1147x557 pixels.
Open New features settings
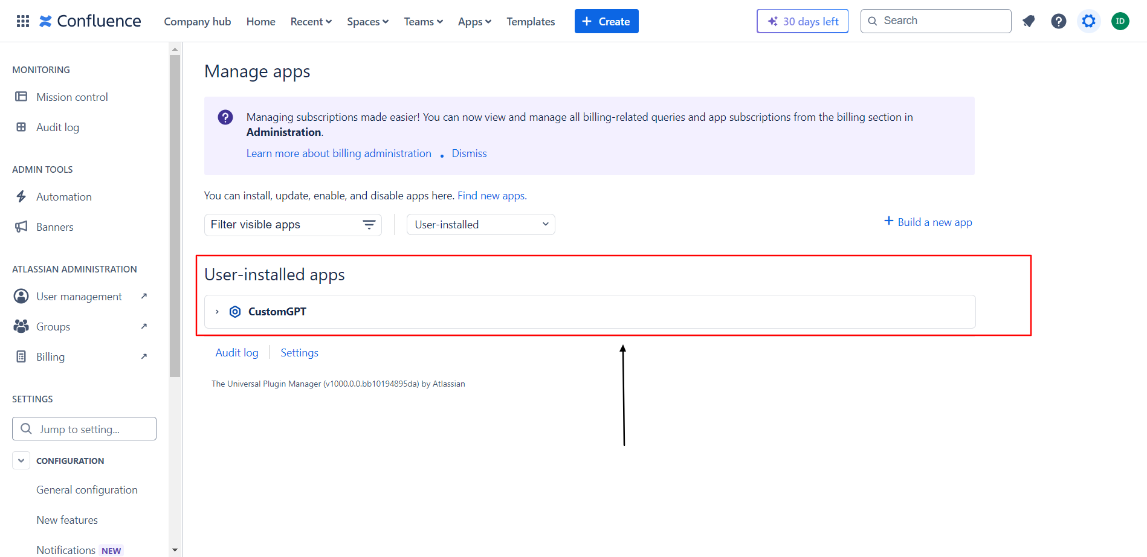[67, 520]
